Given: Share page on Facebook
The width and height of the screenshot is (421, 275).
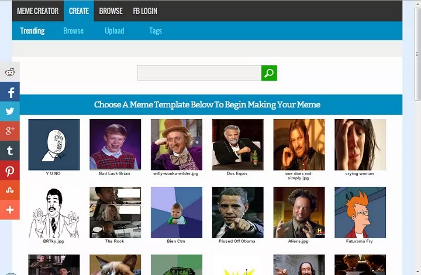Looking at the screenshot, I should pos(10,92).
